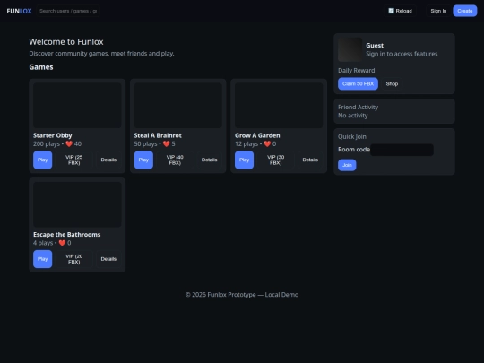Click the Welcome to Funlox heading
484x363 pixels.
(x=66, y=41)
